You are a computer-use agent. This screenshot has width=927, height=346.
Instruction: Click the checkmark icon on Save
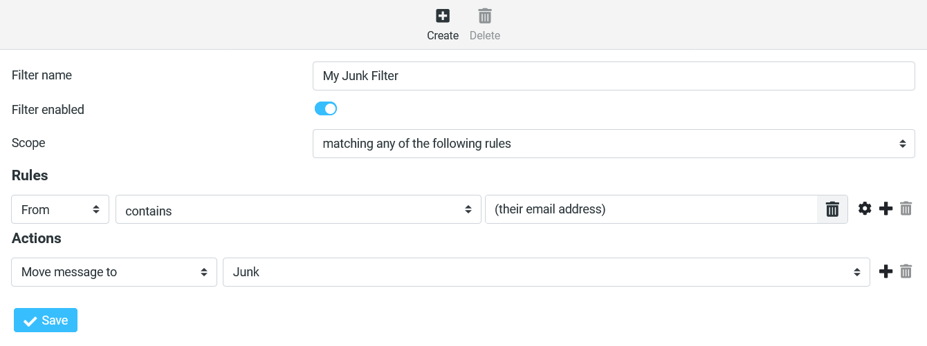coord(30,321)
